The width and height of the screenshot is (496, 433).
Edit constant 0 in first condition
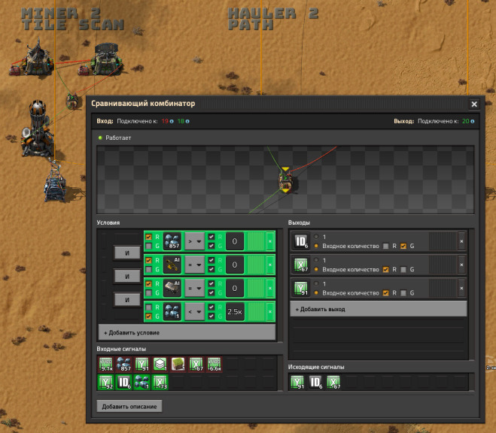(234, 241)
